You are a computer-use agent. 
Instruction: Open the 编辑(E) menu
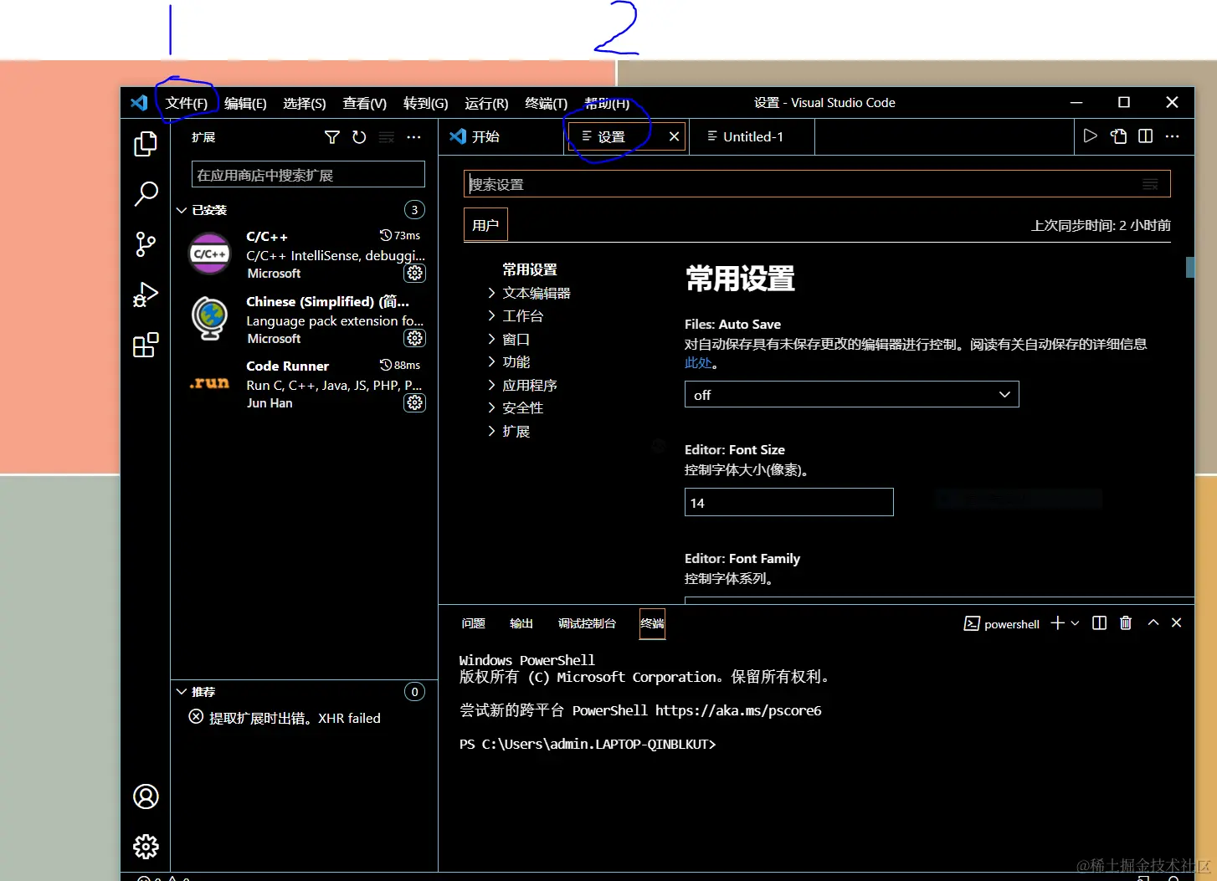pyautogui.click(x=245, y=103)
